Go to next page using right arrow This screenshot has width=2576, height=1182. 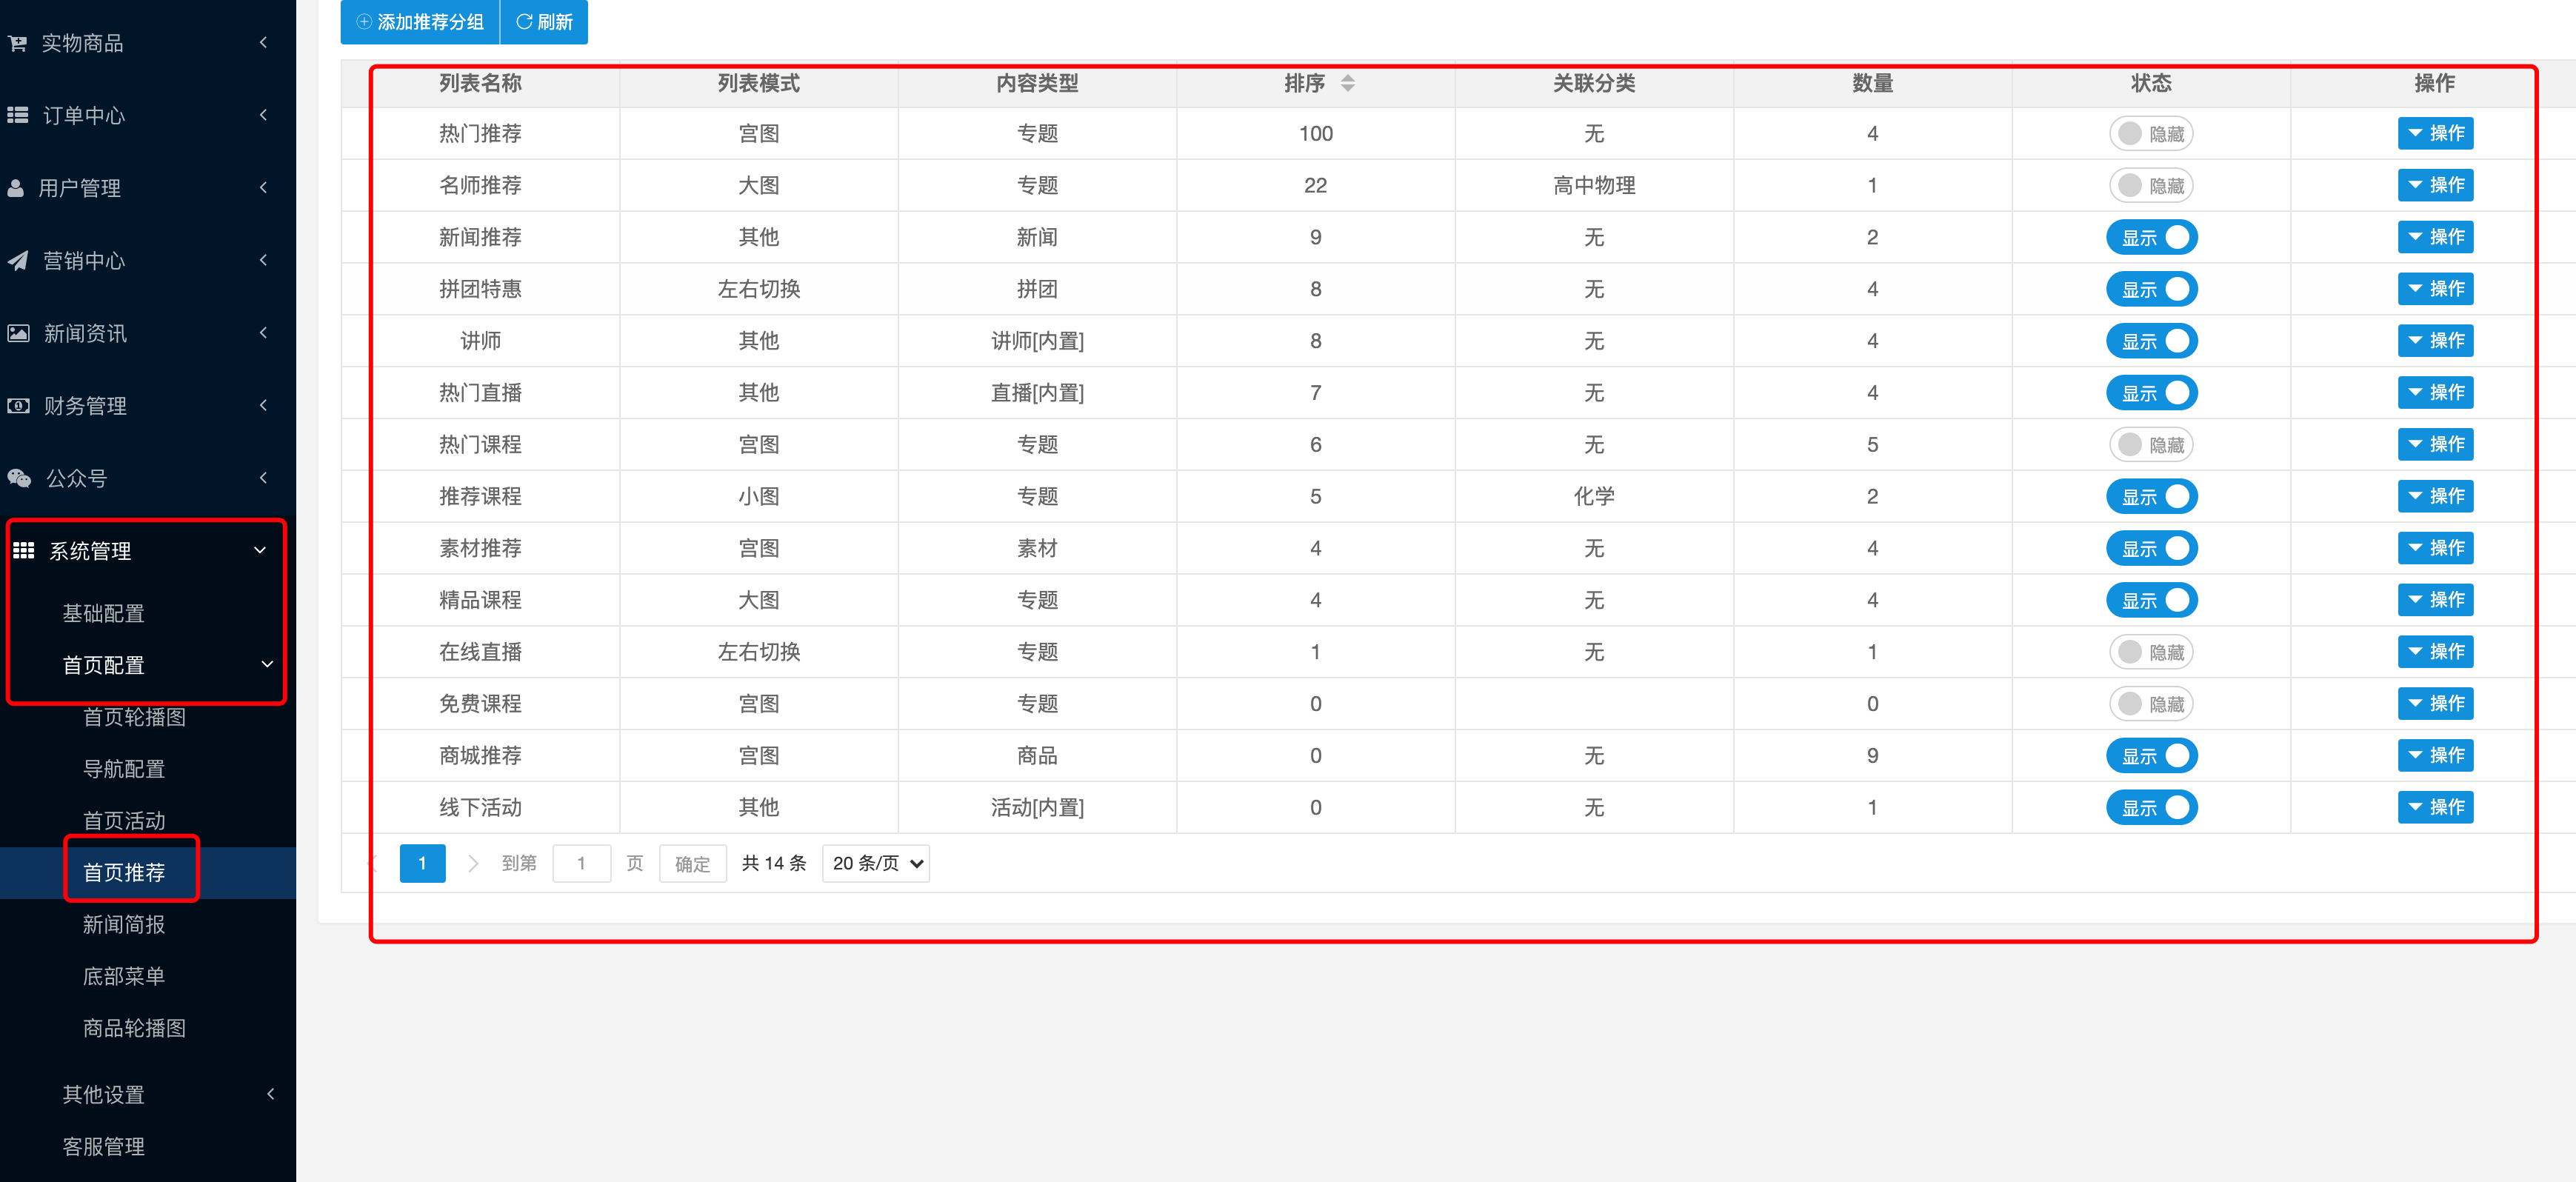473,863
